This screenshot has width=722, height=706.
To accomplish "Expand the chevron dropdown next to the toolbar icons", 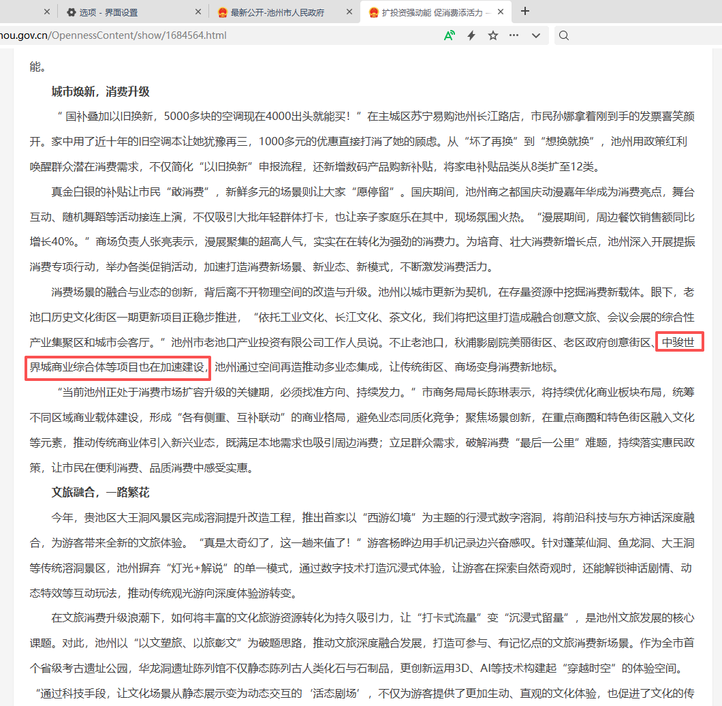I will pyautogui.click(x=535, y=35).
